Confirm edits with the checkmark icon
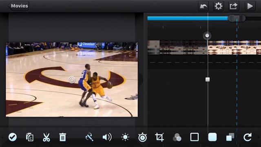The image size is (261, 147). 13,137
